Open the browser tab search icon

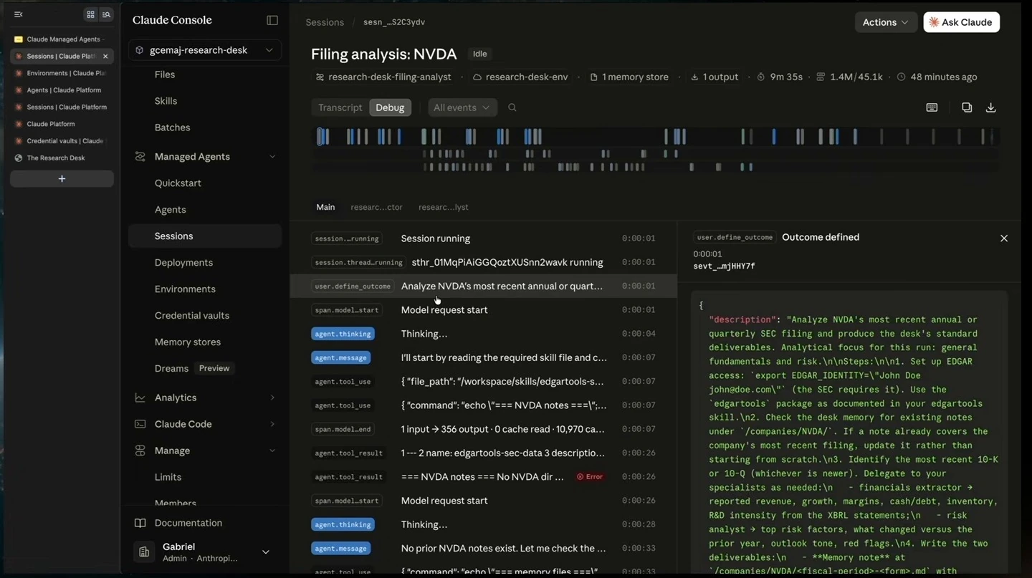[106, 14]
